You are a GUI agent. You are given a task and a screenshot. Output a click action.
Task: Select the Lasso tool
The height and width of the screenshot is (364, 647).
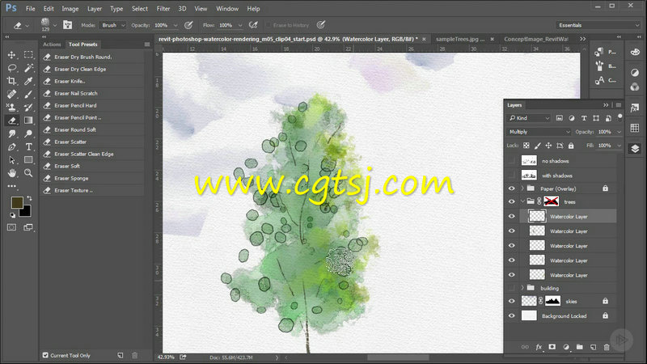(11, 68)
